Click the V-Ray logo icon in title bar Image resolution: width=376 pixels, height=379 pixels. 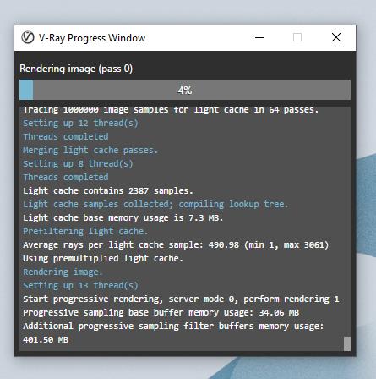(x=28, y=37)
